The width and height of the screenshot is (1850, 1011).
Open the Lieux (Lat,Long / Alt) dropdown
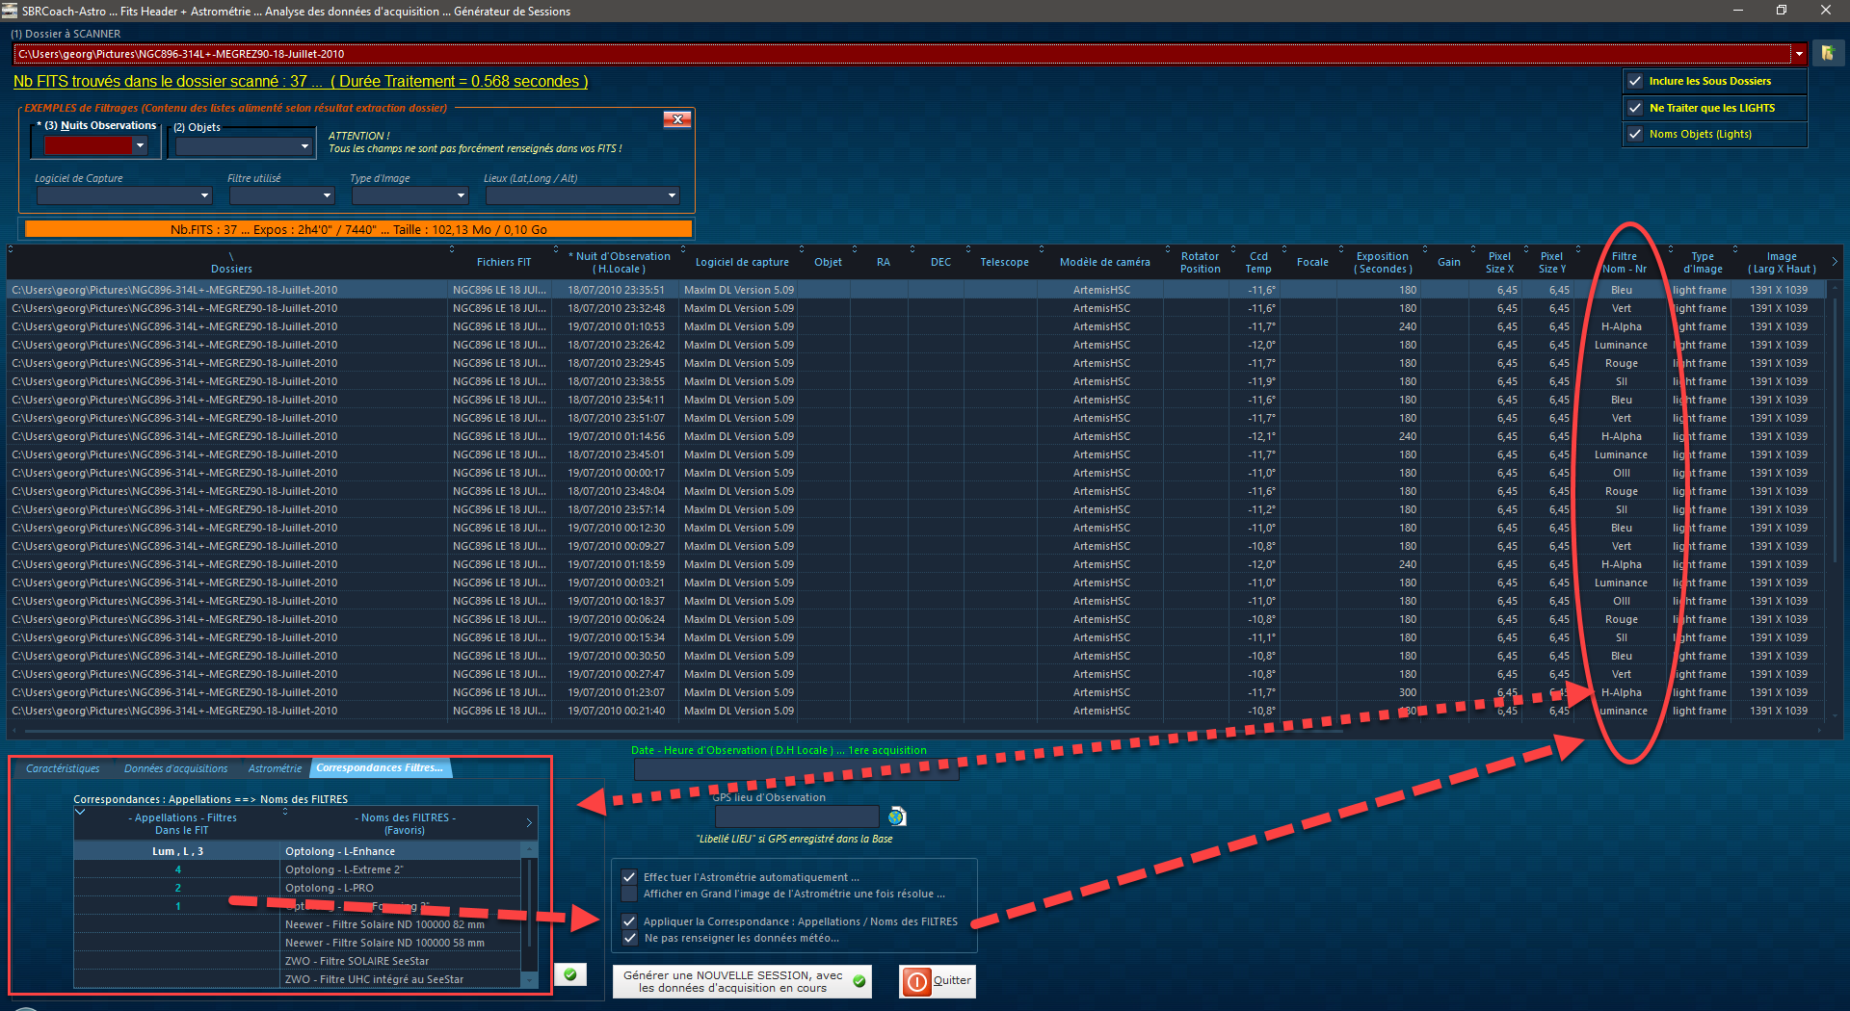(672, 195)
